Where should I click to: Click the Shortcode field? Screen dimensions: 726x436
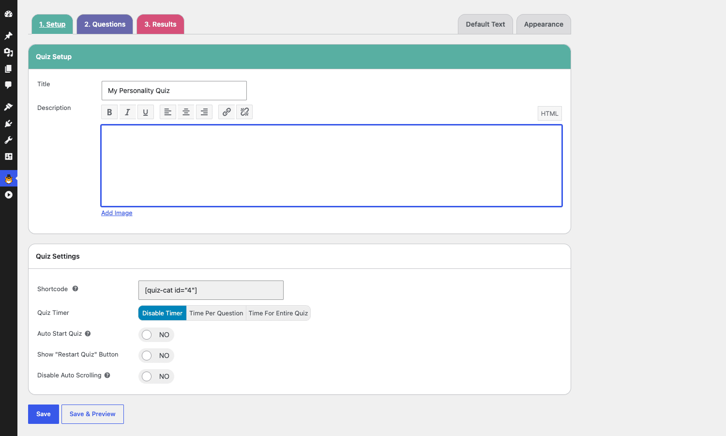click(211, 290)
